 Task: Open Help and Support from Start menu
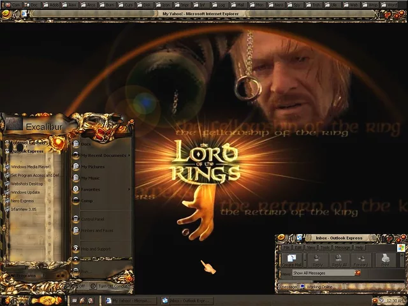coord(101,249)
